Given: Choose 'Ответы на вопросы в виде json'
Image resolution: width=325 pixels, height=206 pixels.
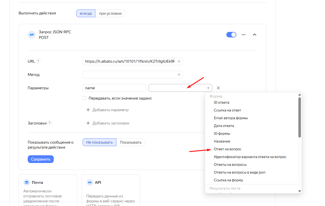Looking at the screenshot, I should pos(239,172).
